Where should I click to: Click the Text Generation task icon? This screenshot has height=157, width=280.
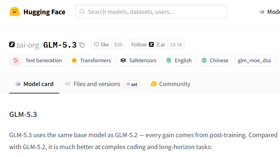(16, 60)
